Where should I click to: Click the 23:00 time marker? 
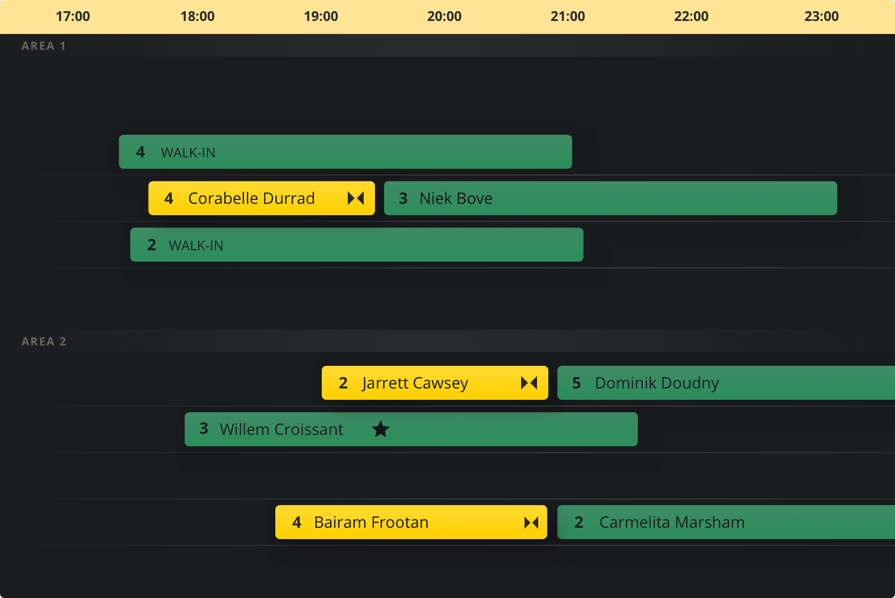point(821,16)
